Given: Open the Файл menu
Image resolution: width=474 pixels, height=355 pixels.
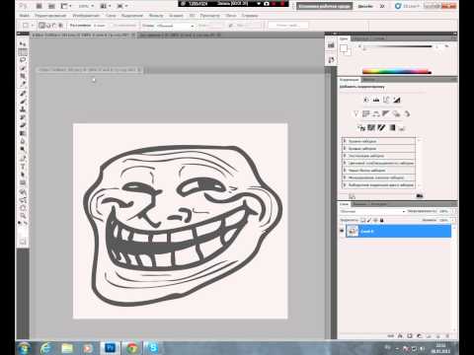Looking at the screenshot, I should click(x=25, y=16).
